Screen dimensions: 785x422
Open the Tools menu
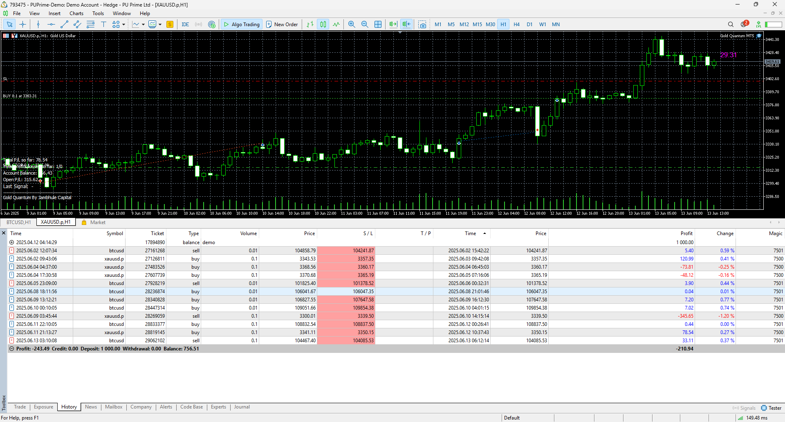(98, 13)
